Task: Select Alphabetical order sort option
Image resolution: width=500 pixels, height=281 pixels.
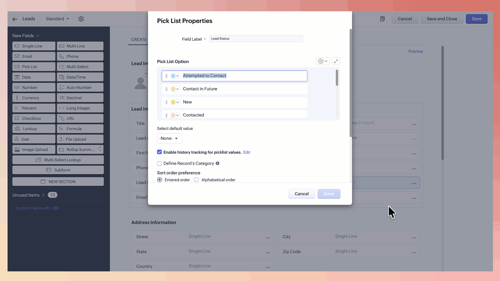Action: (196, 180)
